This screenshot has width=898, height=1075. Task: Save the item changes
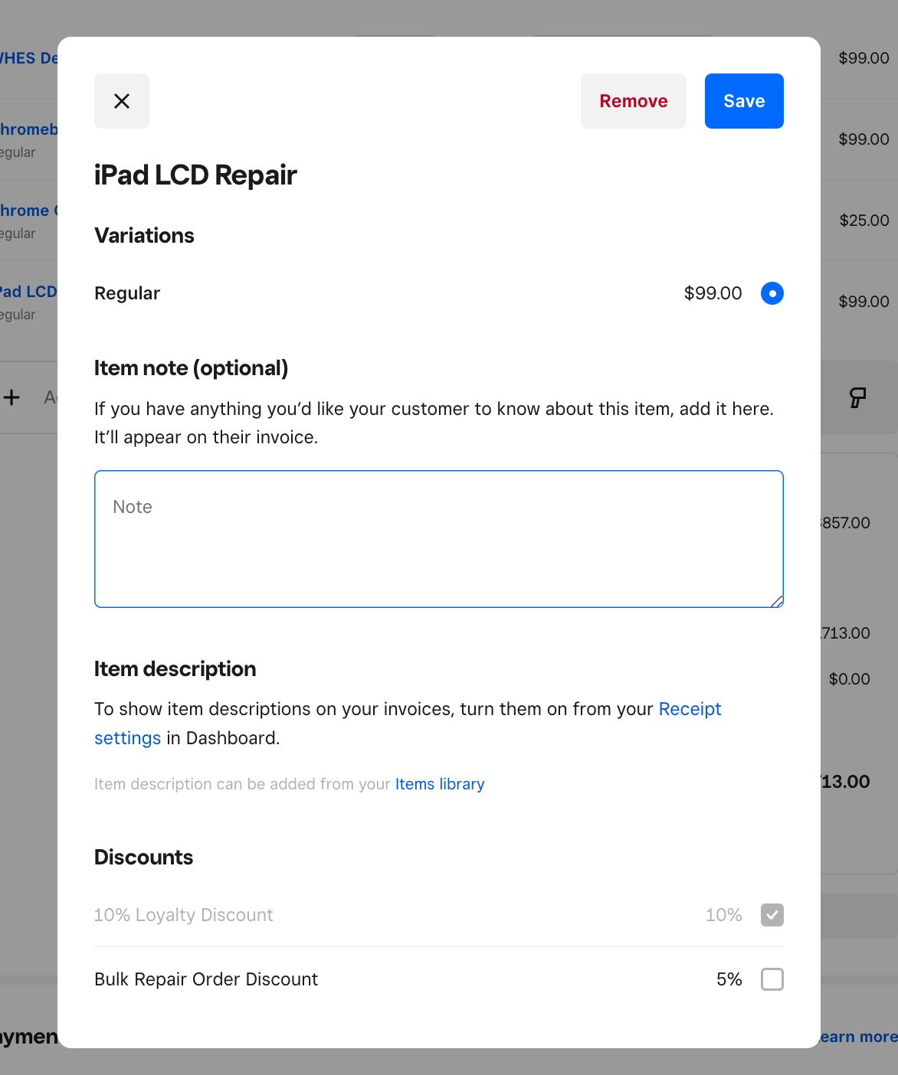point(743,101)
